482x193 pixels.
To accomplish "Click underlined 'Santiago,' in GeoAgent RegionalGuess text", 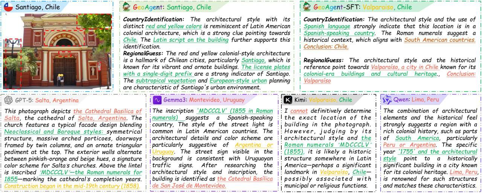I will pyautogui.click(x=253, y=60).
